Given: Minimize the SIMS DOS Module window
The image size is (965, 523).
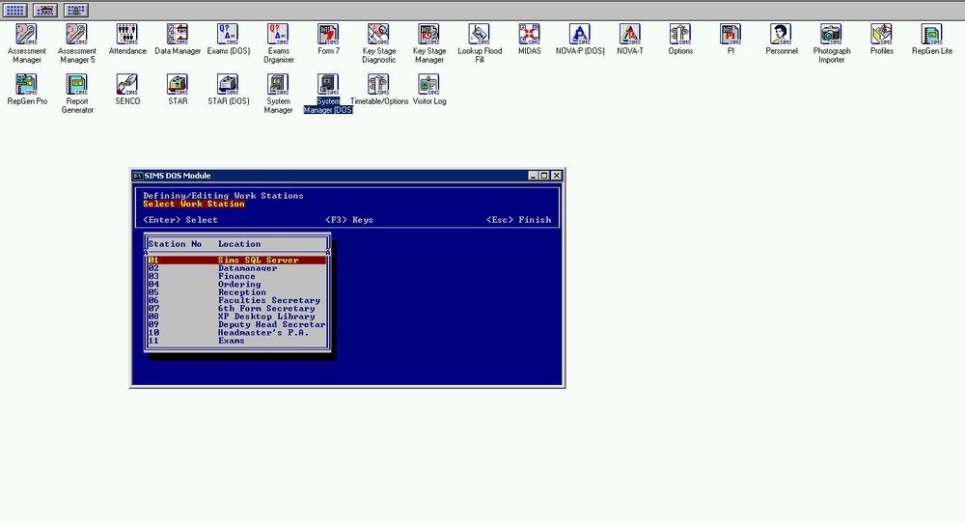Looking at the screenshot, I should 534,176.
